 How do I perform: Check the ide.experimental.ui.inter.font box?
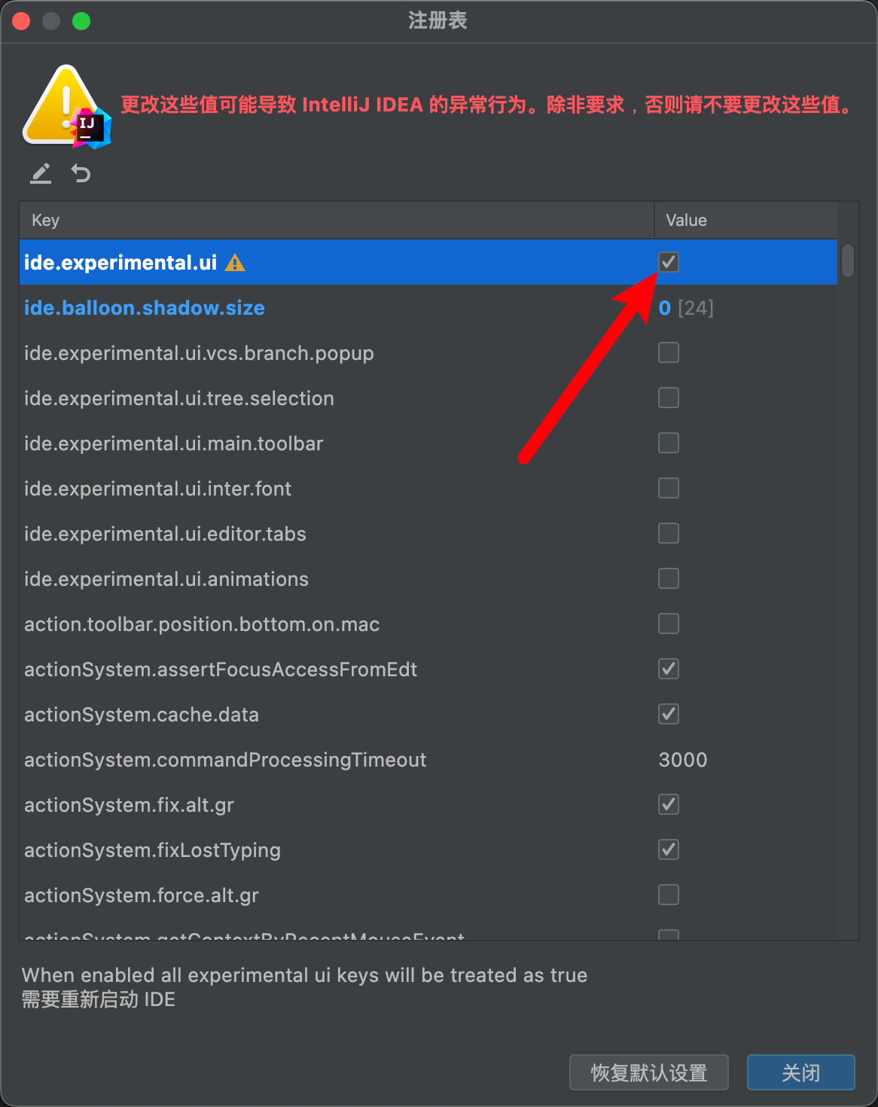click(x=669, y=488)
